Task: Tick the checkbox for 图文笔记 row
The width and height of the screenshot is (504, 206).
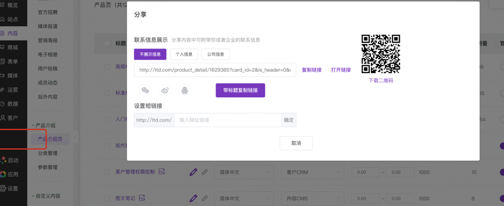Action: (x=107, y=198)
